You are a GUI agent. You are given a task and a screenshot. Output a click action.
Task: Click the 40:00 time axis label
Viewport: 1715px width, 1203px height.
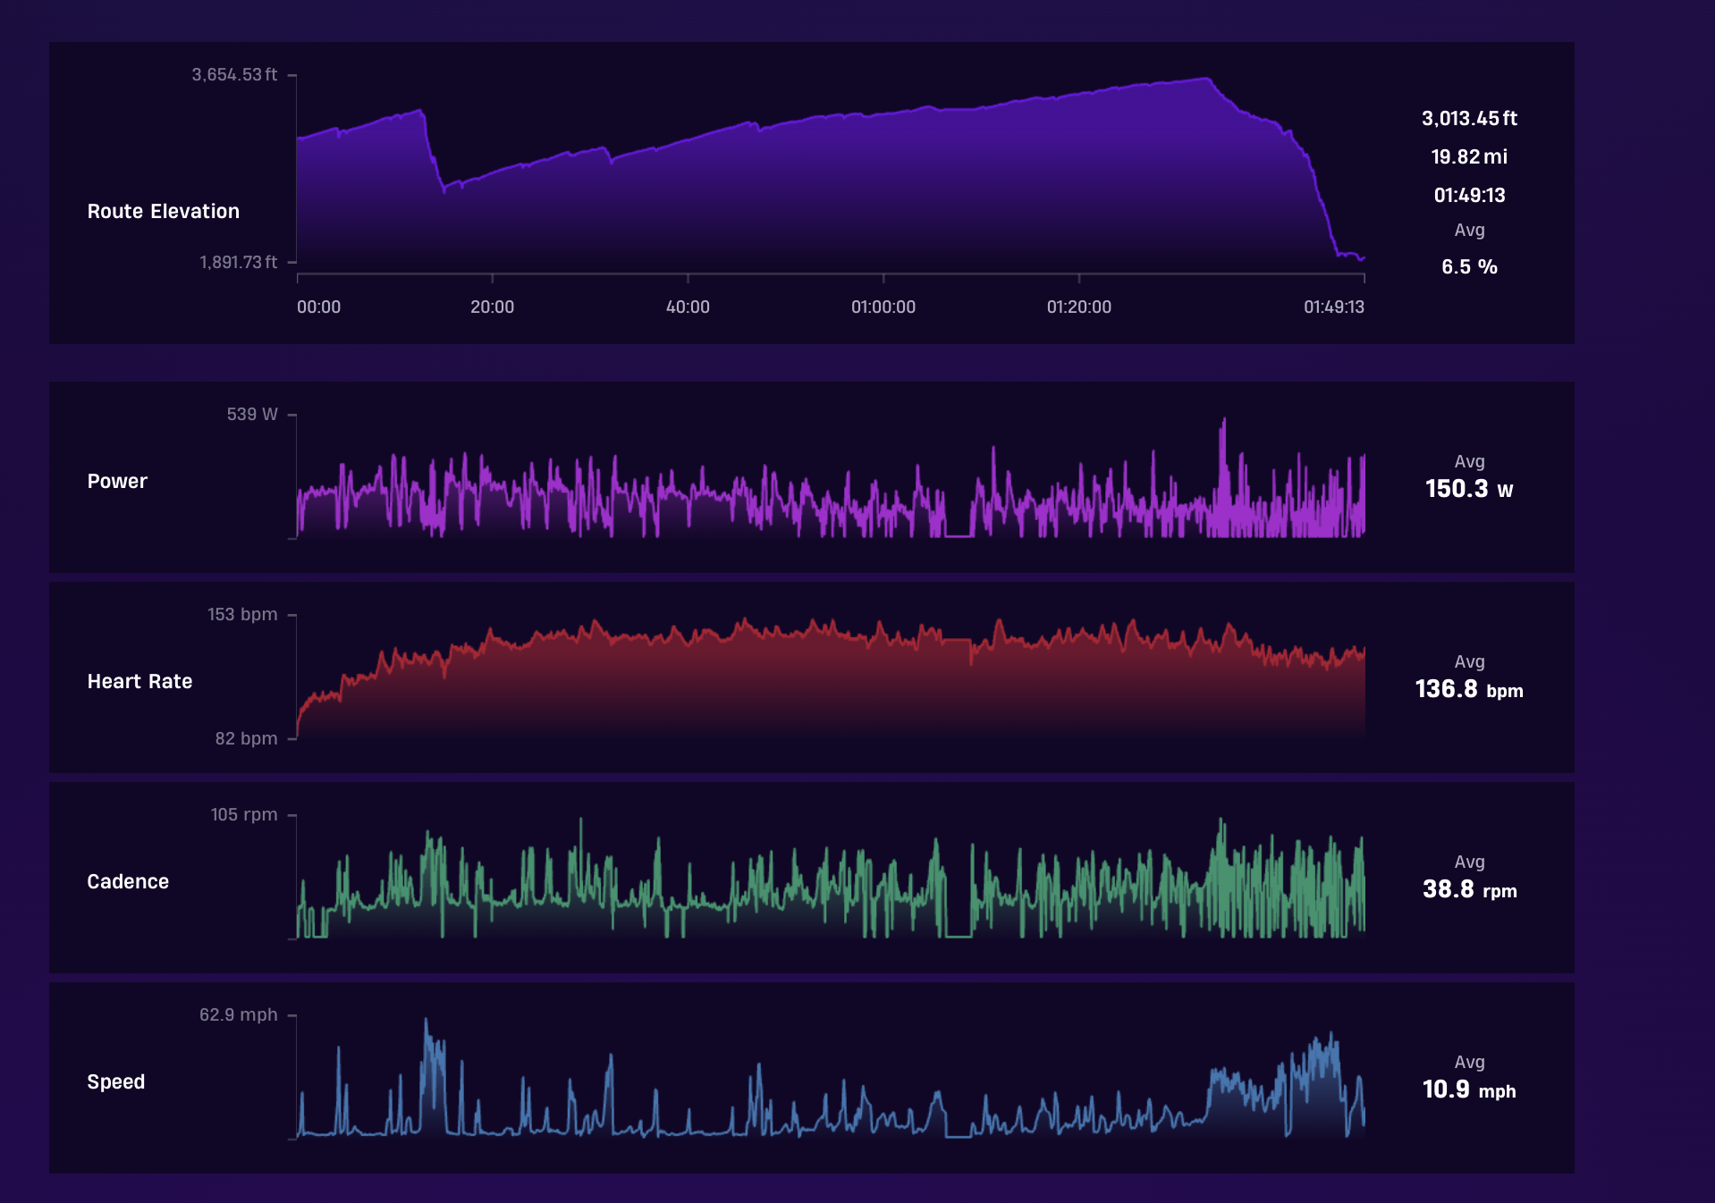click(688, 307)
